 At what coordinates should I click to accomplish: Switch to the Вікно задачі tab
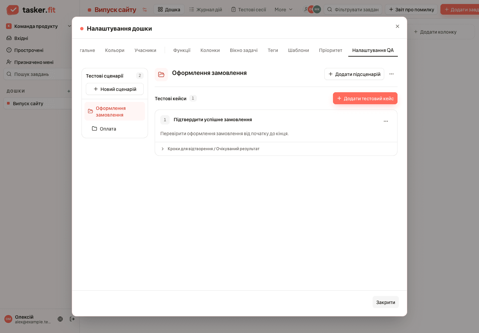244,50
